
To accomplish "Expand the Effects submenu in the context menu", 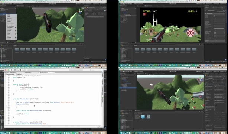I will click(12, 30).
